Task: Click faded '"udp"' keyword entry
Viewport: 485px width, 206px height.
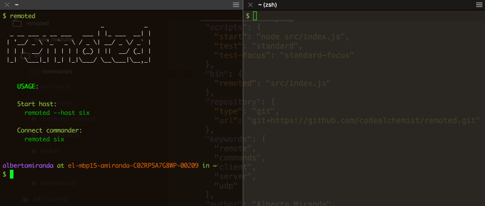Action: coord(226,186)
